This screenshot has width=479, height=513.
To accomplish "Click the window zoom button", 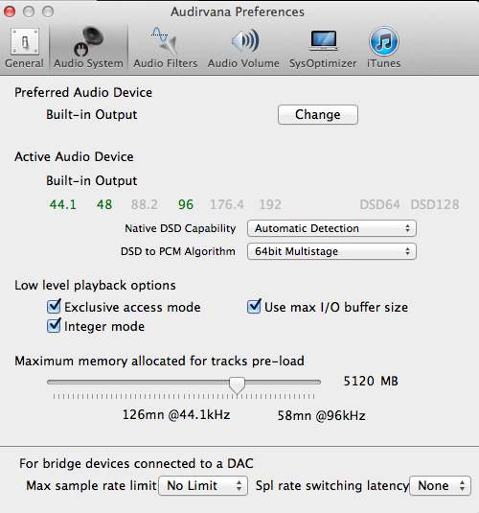I will [48, 12].
